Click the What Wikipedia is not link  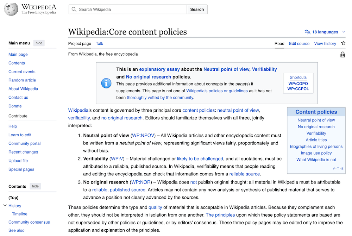(x=316, y=160)
